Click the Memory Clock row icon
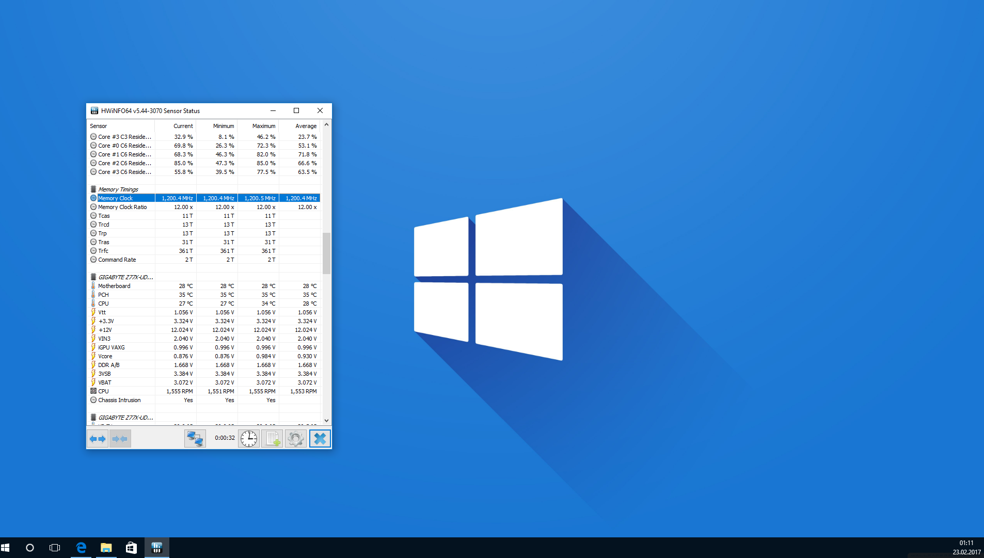 93,198
